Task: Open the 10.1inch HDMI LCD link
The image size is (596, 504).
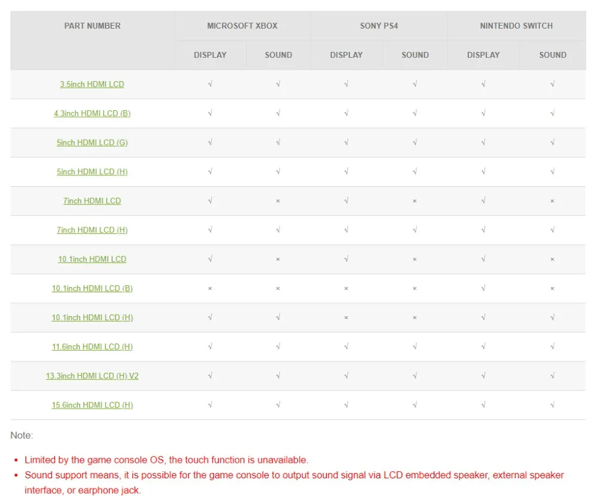Action: click(92, 259)
